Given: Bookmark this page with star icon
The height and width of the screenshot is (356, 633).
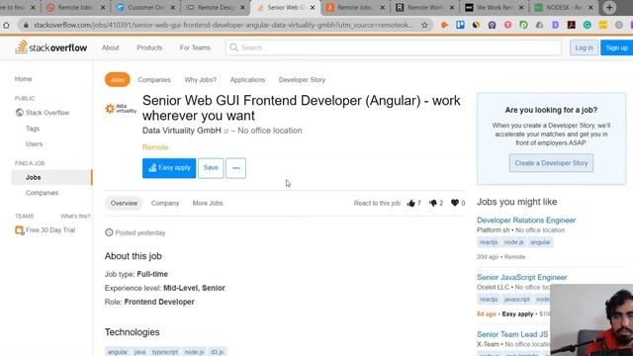Looking at the screenshot, I should tap(424, 25).
